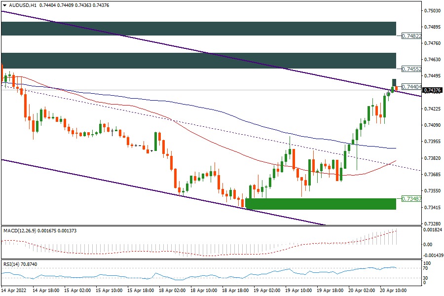
Task: Select the small dark rectangle above latest candle
Action: click(x=394, y=82)
